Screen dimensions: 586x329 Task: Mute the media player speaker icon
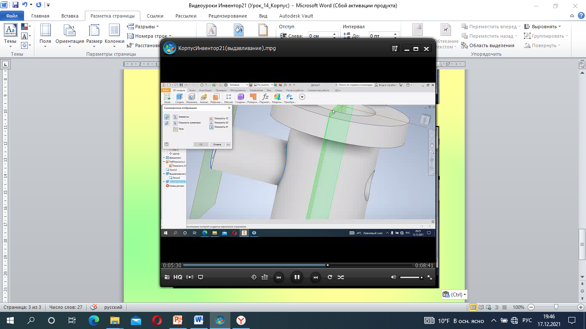393,277
